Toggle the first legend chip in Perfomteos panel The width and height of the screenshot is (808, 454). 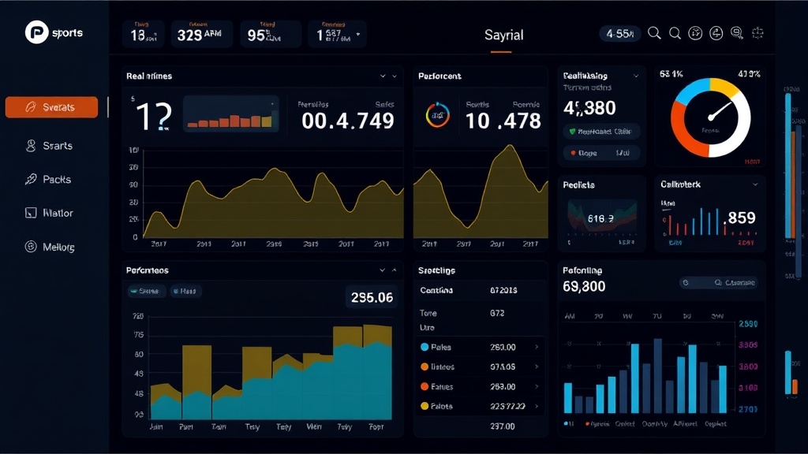coord(144,291)
